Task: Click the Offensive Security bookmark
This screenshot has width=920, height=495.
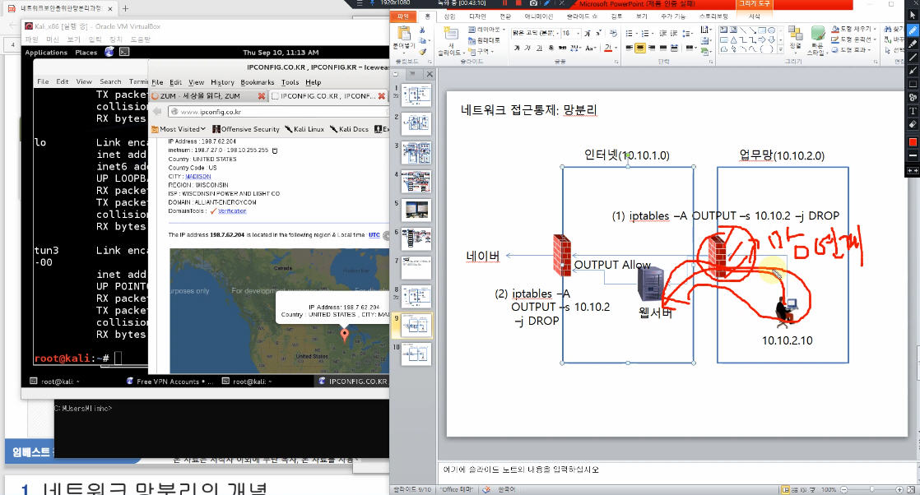Action: (246, 129)
